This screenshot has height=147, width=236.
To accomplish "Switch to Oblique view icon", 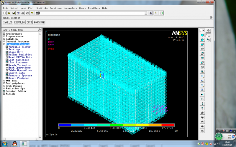I will 202,40.
